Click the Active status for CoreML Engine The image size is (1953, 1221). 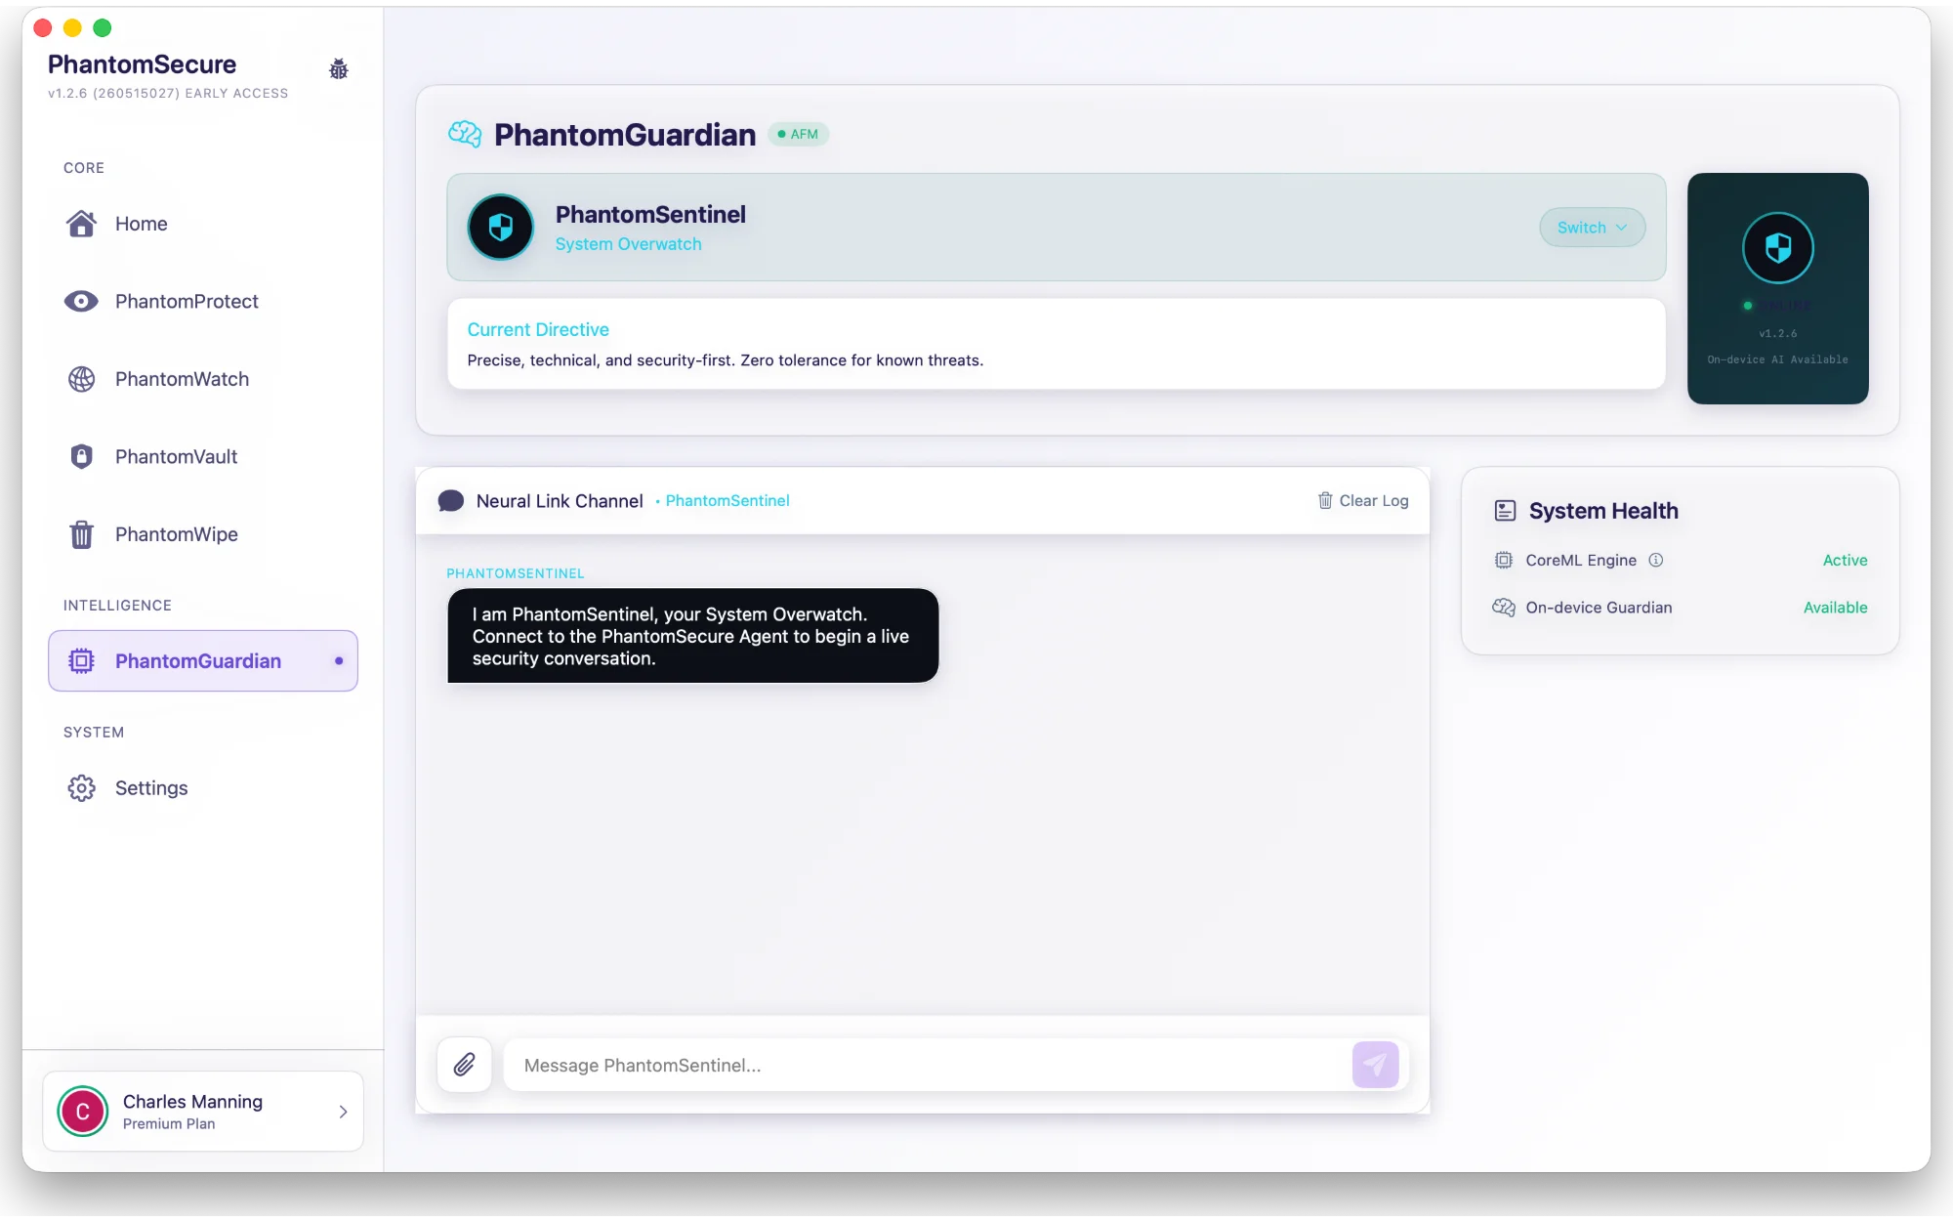coord(1845,560)
